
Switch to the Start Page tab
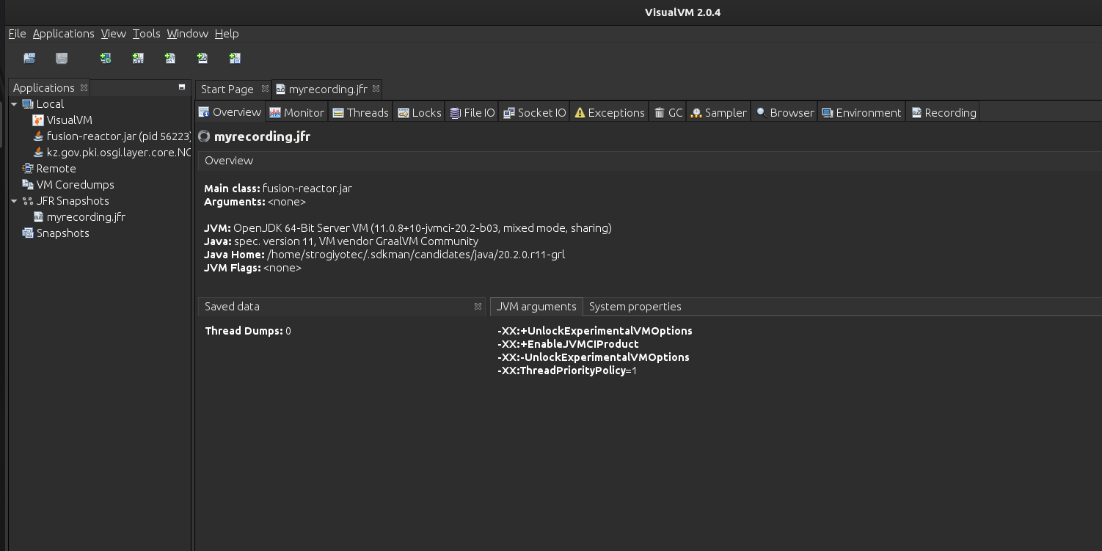click(227, 89)
